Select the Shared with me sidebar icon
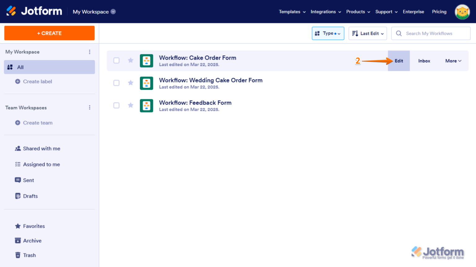Image resolution: width=476 pixels, height=267 pixels. pos(18,148)
